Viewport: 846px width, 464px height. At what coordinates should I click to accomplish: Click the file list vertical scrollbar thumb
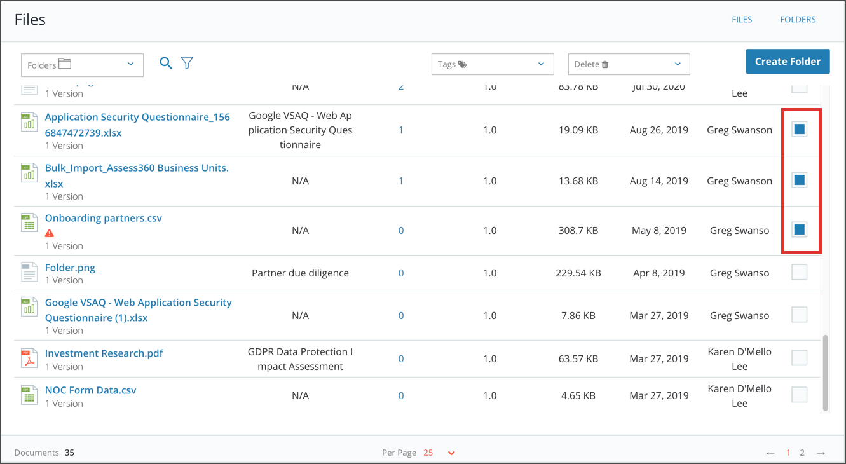coord(825,372)
